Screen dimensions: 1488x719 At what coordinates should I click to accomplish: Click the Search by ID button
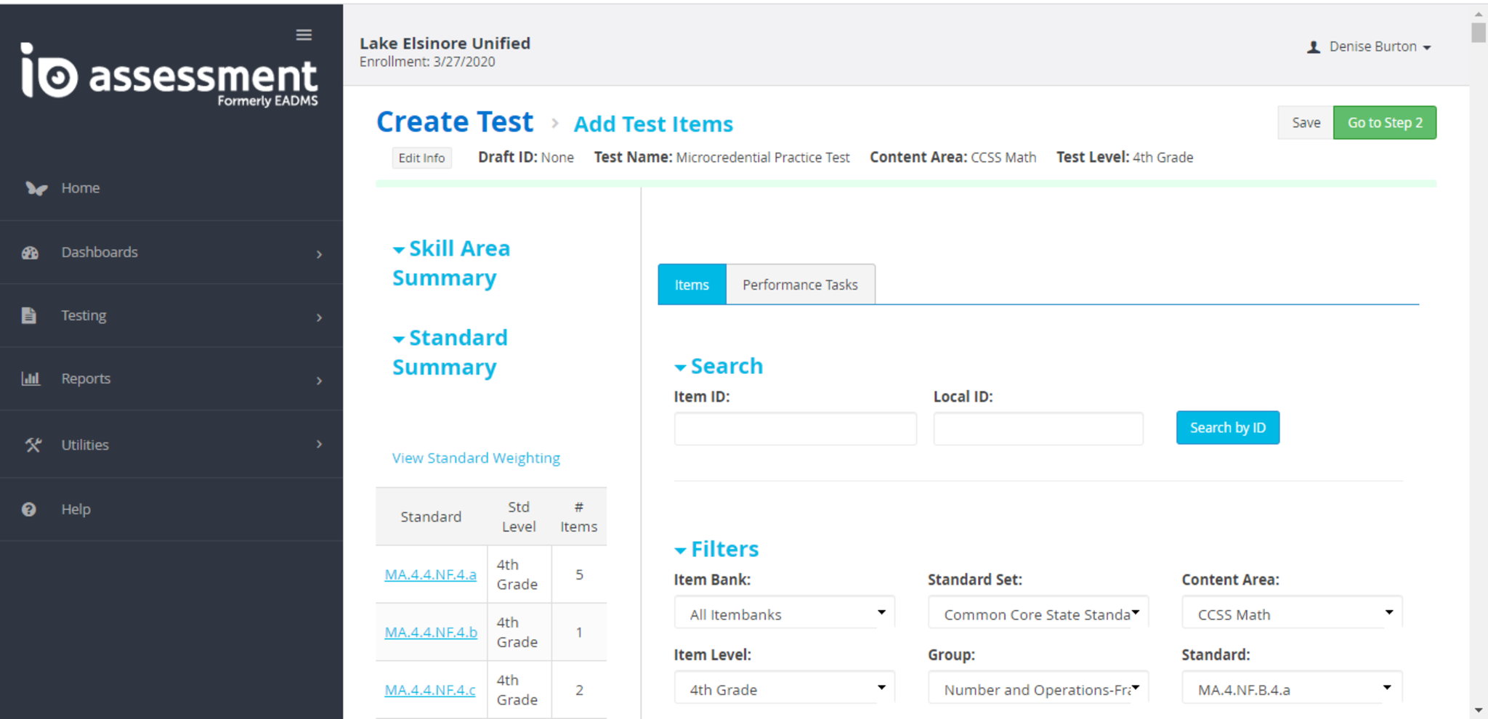(x=1227, y=428)
